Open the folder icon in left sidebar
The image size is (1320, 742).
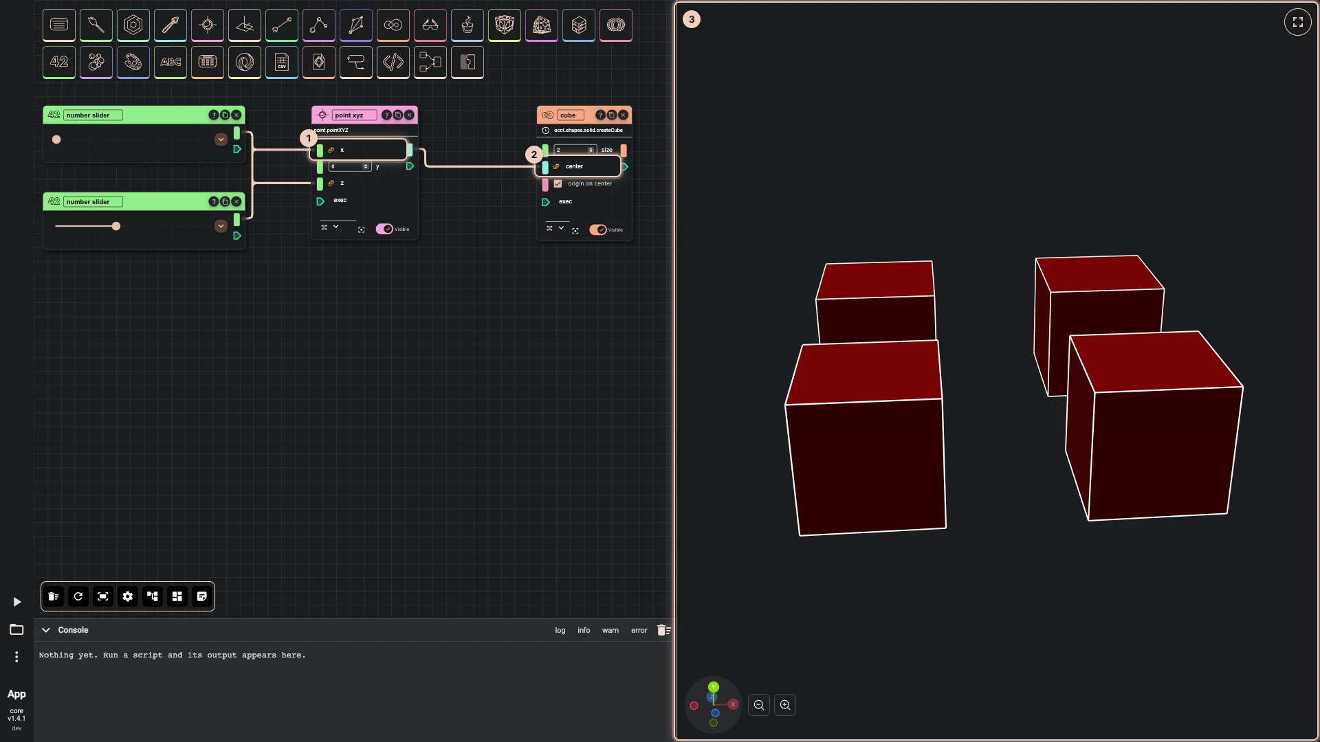[16, 629]
